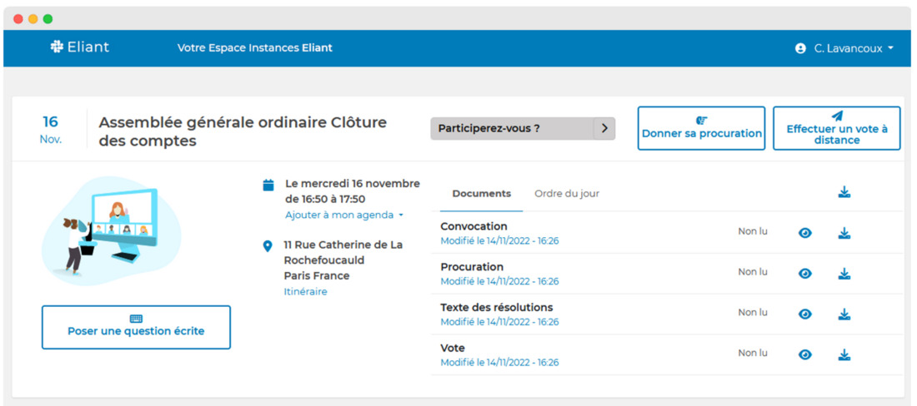Click the Eliant logo in header
The image size is (917, 406).
tap(79, 47)
